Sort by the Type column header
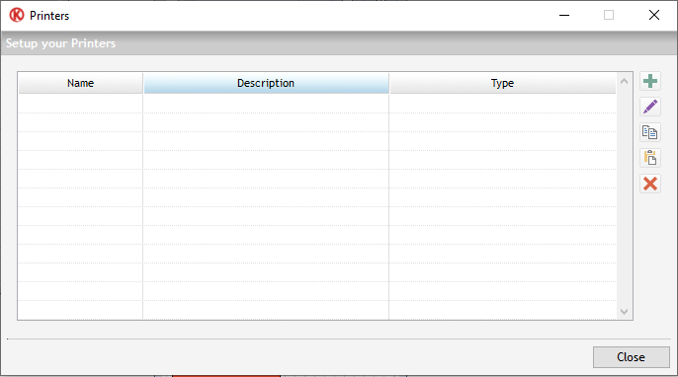The height and width of the screenshot is (377, 678). point(502,83)
